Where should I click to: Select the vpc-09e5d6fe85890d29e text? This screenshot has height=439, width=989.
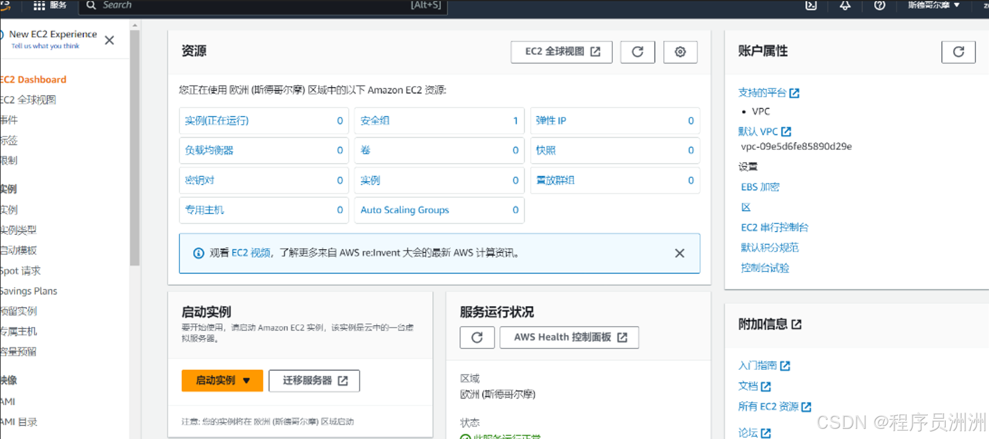[796, 146]
